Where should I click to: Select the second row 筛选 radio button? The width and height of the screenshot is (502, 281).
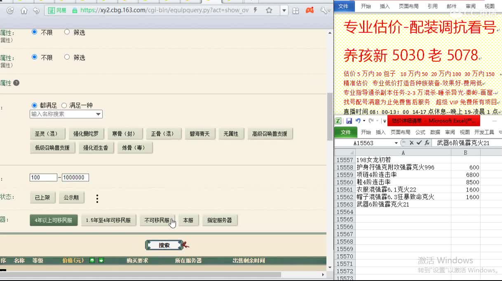click(x=67, y=57)
